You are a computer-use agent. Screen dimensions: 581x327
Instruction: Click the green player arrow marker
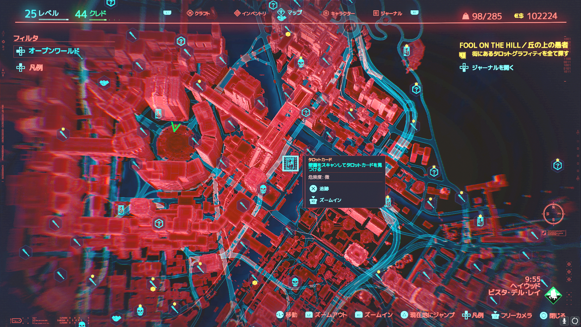(x=175, y=127)
